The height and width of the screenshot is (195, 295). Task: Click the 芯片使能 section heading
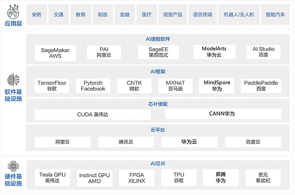click(x=158, y=104)
